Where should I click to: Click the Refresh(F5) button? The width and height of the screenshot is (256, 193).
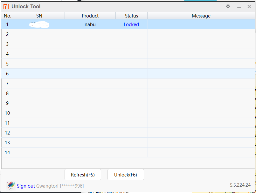tap(83, 175)
